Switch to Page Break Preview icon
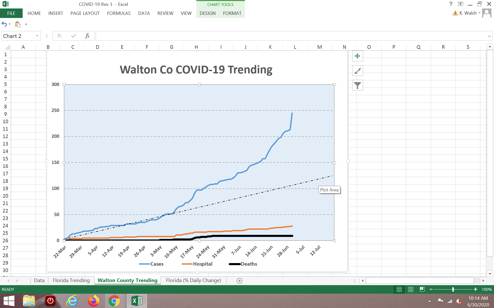This screenshot has height=308, width=494. pyautogui.click(x=422, y=290)
